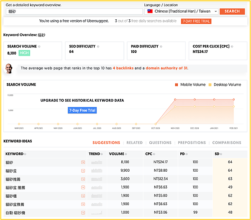251x220 pixels.
Task: Click the orange arrow icon in 貓砂推薦 row
Action: click(x=83, y=179)
